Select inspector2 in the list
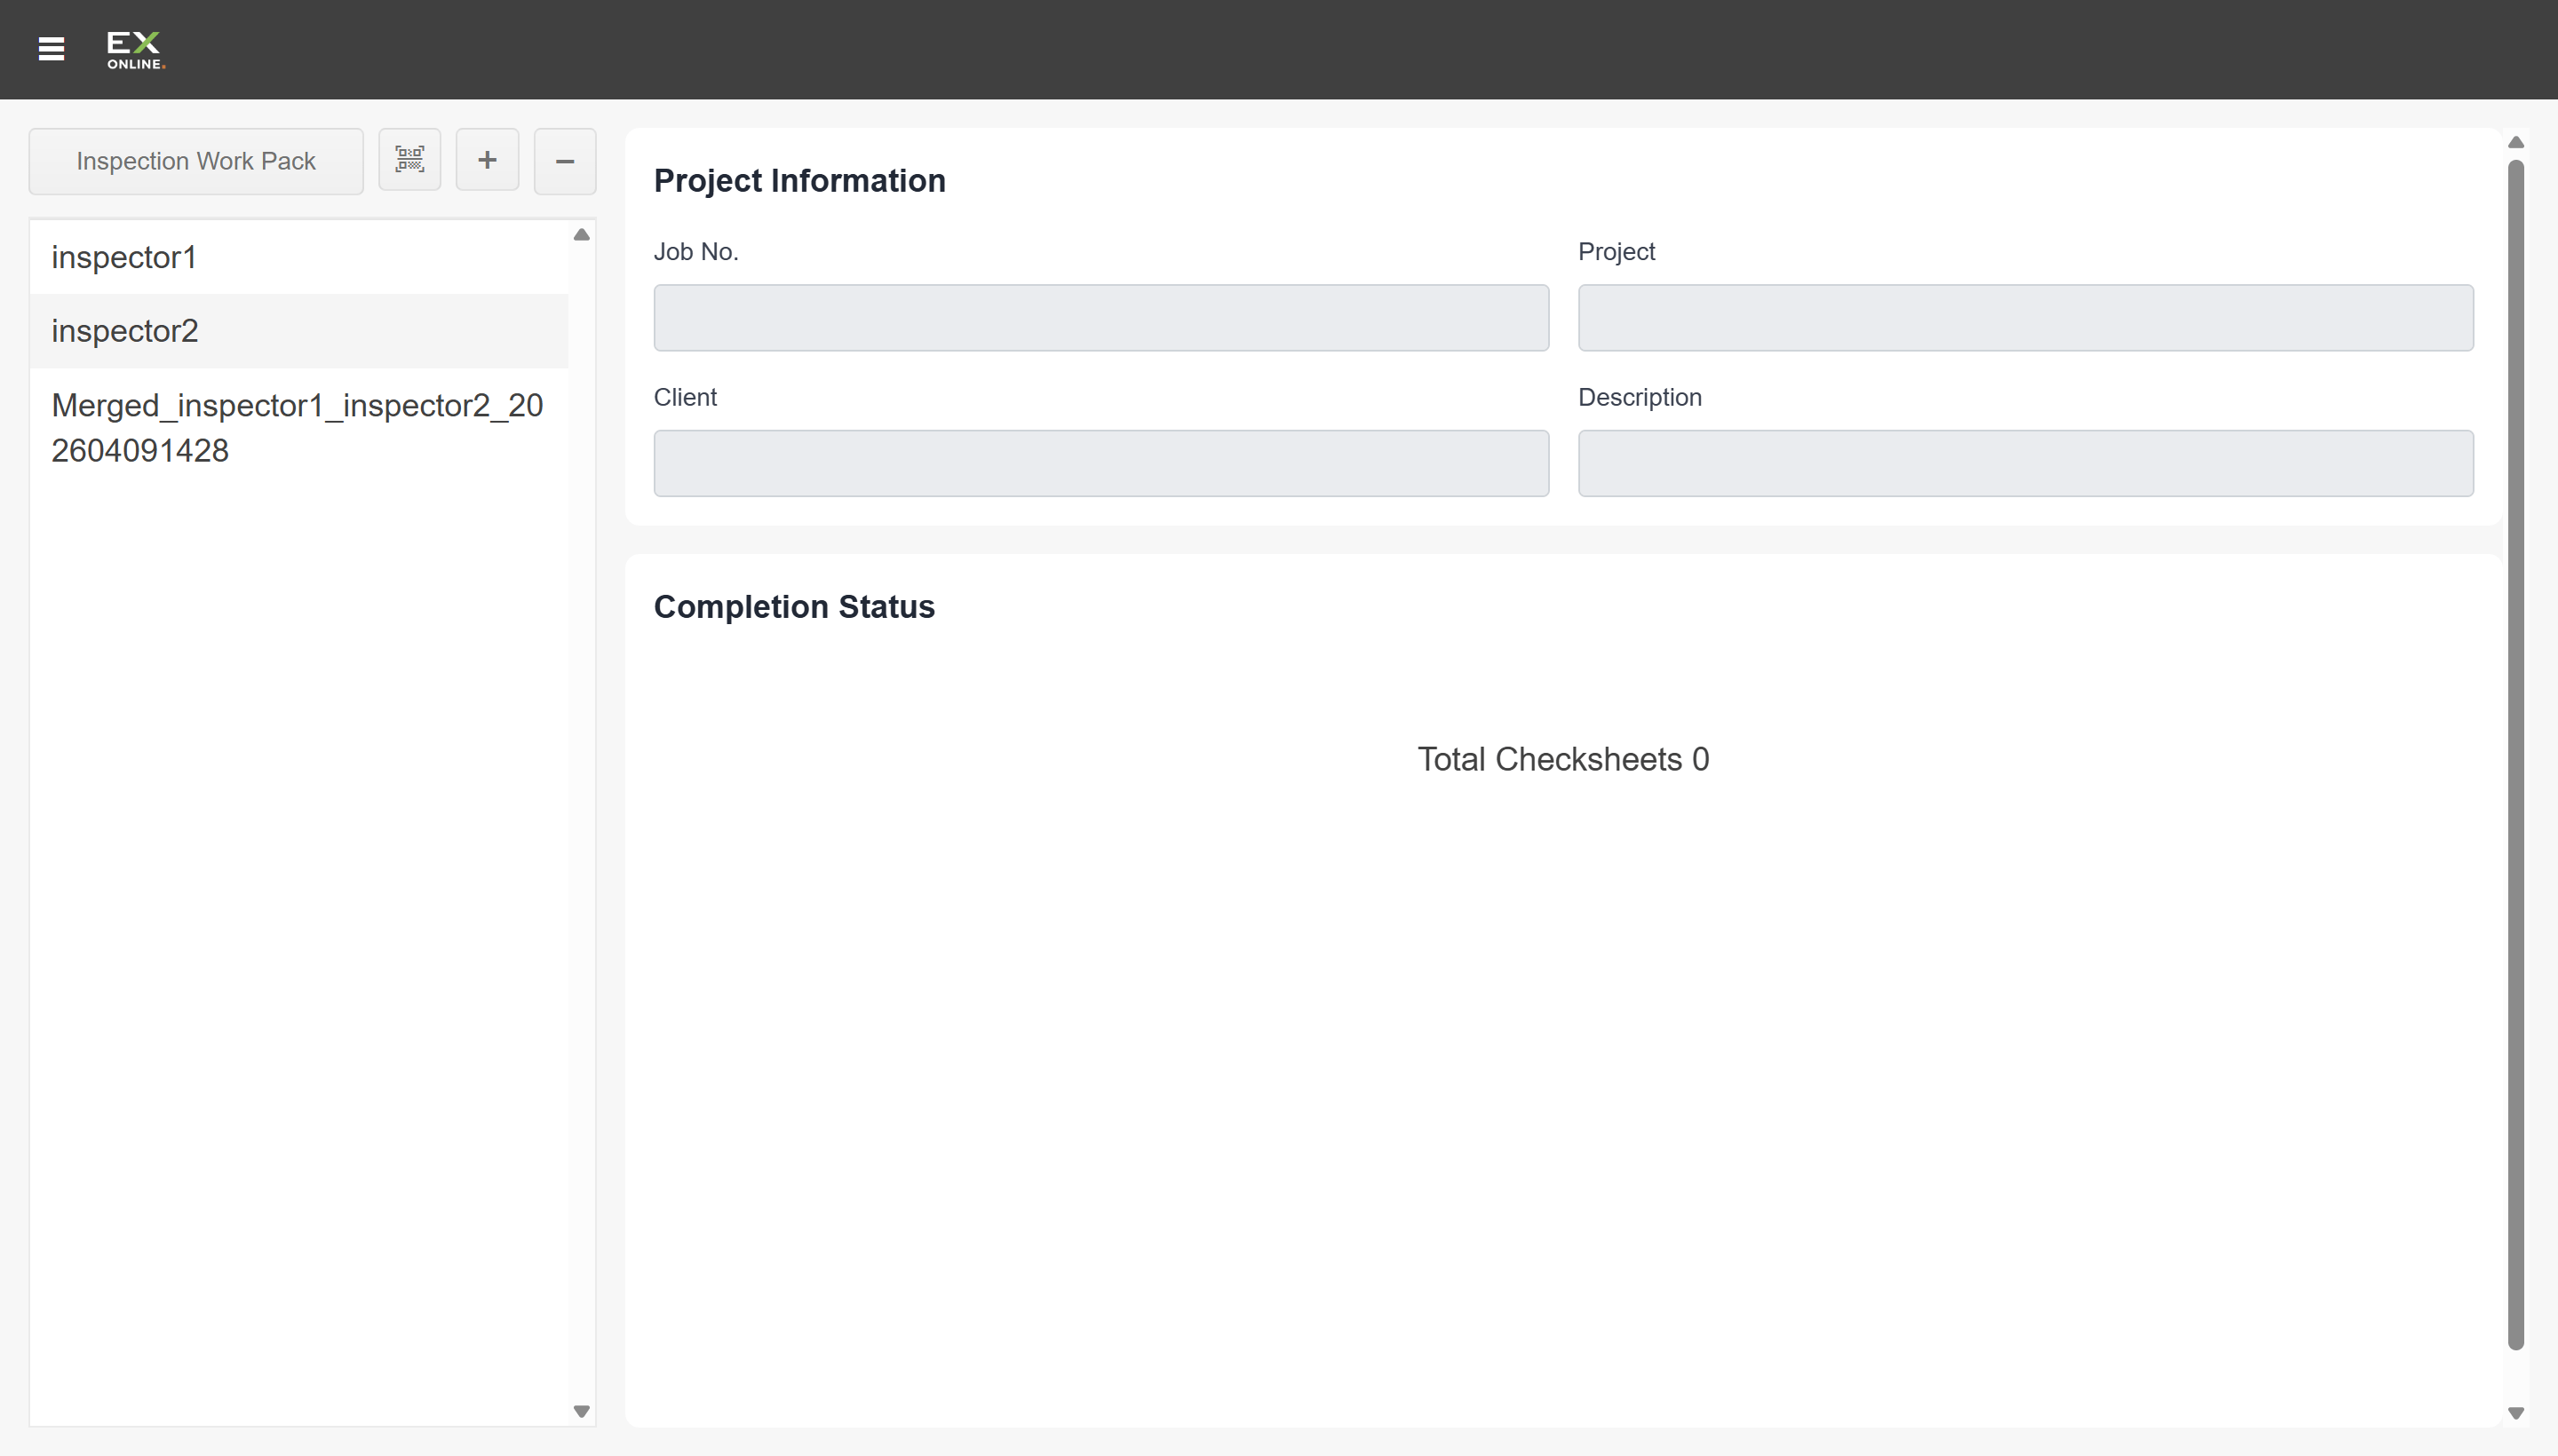This screenshot has height=1456, width=2558. 298,331
